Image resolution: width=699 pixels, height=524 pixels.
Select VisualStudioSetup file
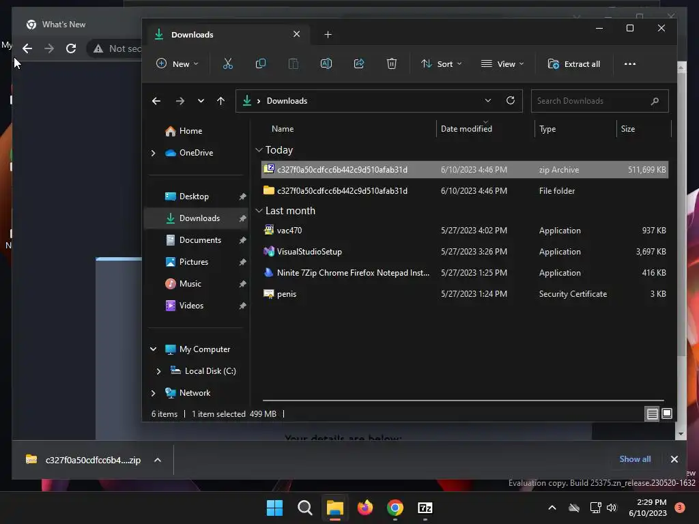464,252
